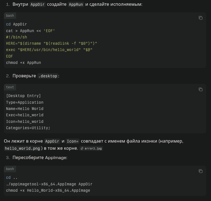Click inline code AppDir in step 1
This screenshot has height=201, width=211.
pos(37,4)
